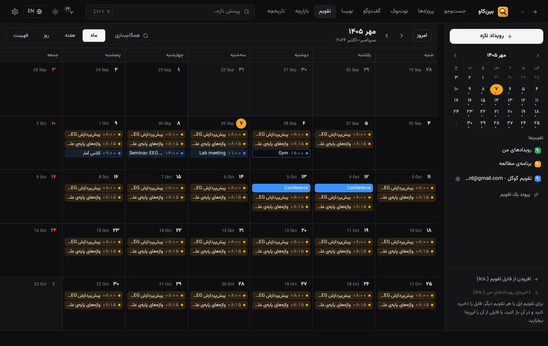The image size is (548, 346).
Task: Toggle the رویدادهای من calendar green swatch
Action: (538, 150)
